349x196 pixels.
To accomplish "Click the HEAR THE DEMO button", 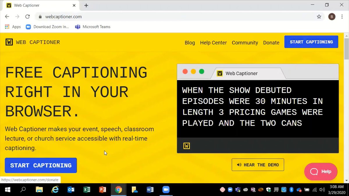I will pyautogui.click(x=258, y=165).
